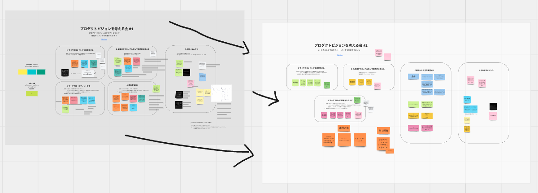Select the cyan color swatch in the legend
The image size is (538, 193).
coord(32,72)
